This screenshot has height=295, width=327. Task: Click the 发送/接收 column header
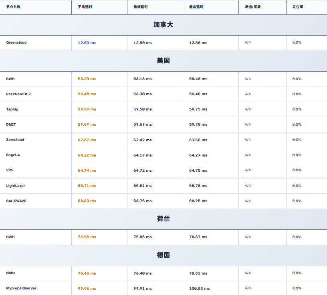(x=252, y=7)
